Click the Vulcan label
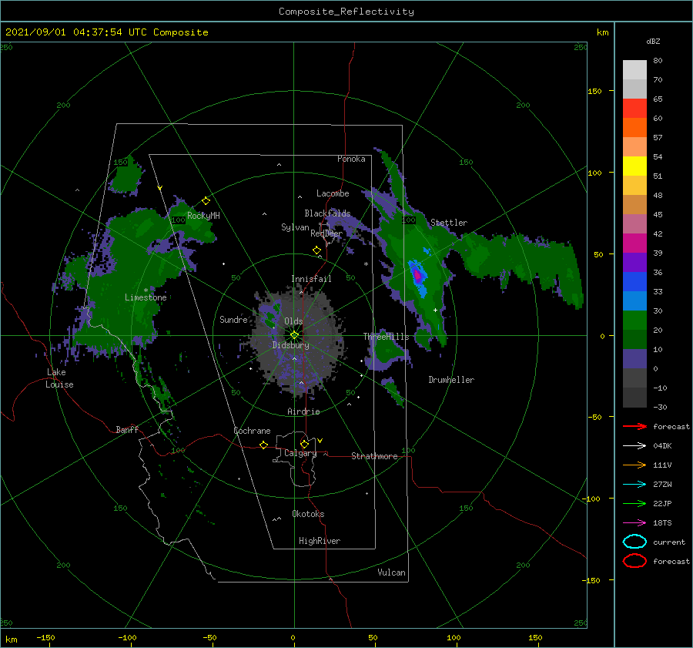 tap(392, 572)
